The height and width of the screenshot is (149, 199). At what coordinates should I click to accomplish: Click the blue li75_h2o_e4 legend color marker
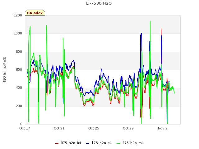click(88, 143)
